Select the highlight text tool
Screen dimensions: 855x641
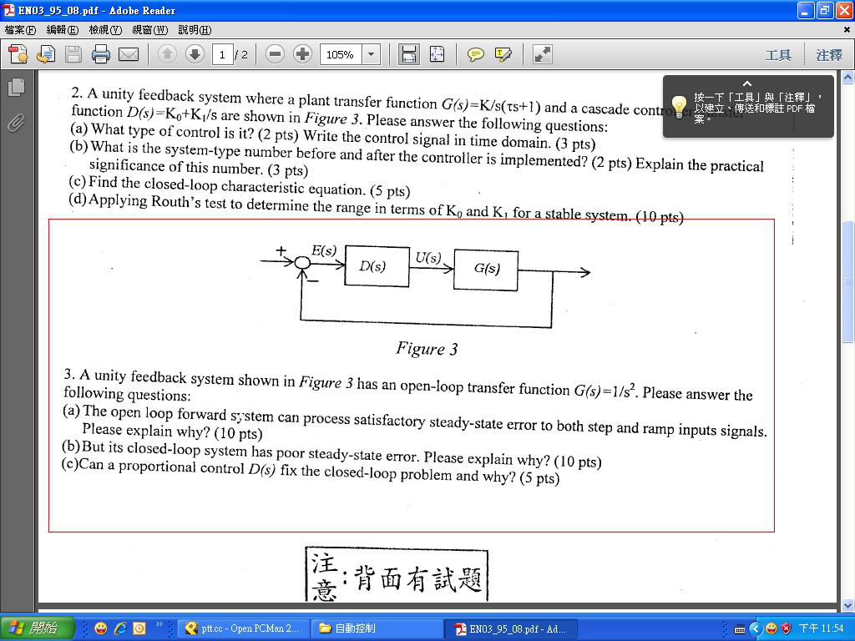pyautogui.click(x=503, y=54)
